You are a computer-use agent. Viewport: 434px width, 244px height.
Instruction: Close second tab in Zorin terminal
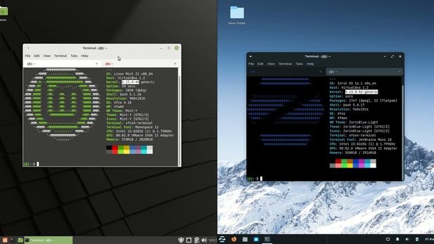click(x=399, y=72)
